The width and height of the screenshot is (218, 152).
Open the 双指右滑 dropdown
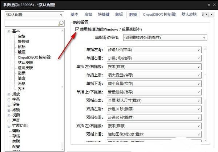(x=154, y=117)
